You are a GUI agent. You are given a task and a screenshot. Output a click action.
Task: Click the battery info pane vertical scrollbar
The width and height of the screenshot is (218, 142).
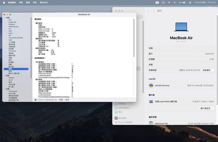134,41
